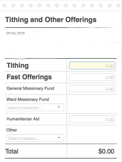Screen dimensions: 122x162
Task: Click the 09 May 2018 date
Action: pos(15,33)
